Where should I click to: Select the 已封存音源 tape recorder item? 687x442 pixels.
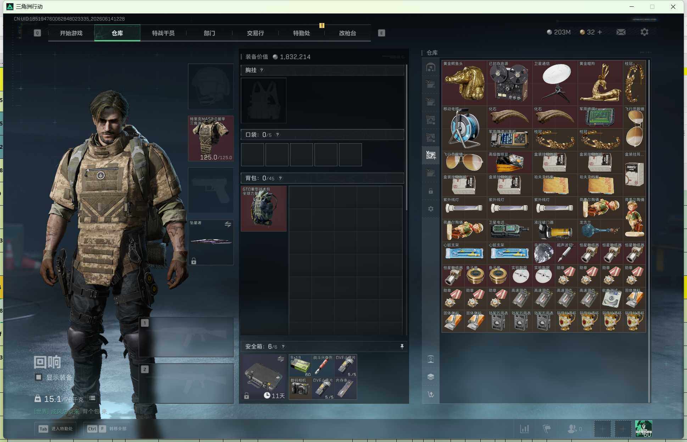[x=509, y=83]
